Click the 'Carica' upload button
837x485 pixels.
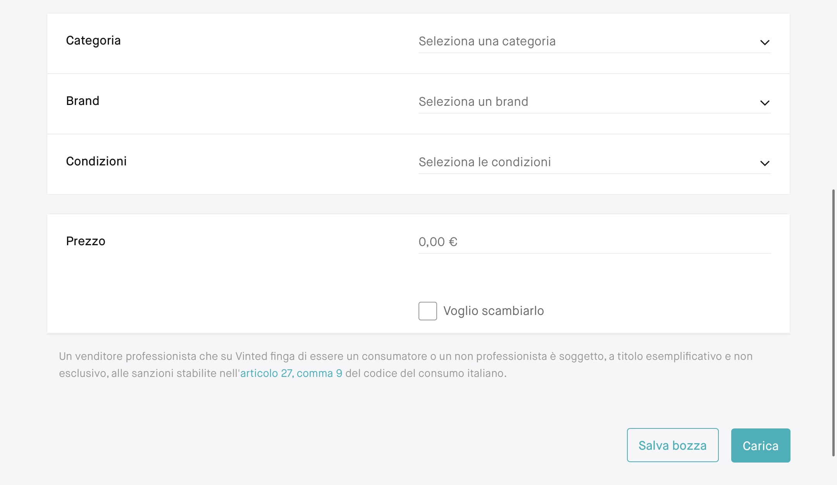pyautogui.click(x=760, y=445)
